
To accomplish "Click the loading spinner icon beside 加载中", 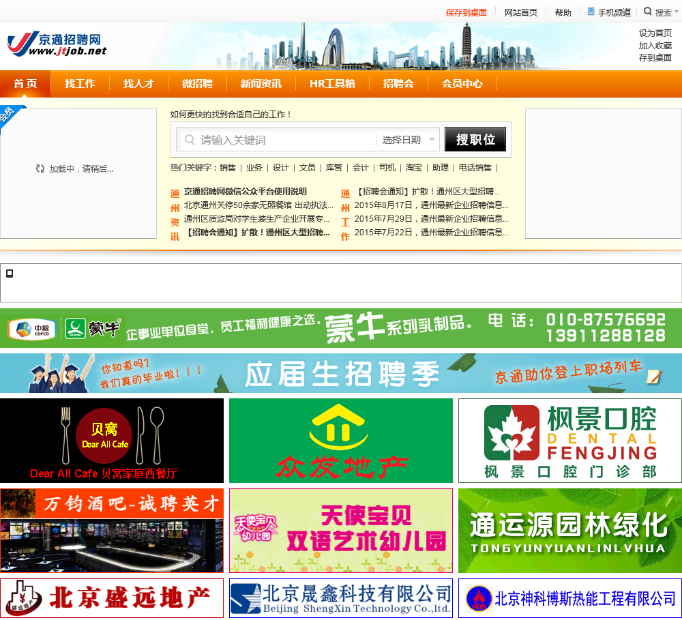I will point(40,168).
